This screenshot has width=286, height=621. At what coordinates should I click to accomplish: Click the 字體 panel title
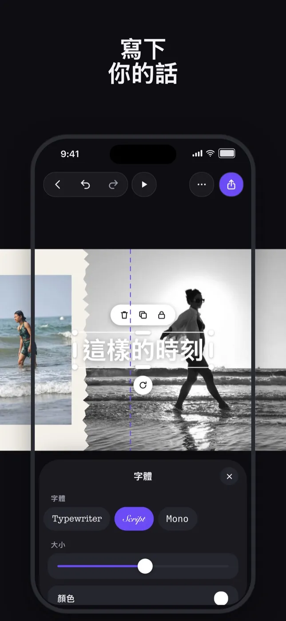pos(143,476)
